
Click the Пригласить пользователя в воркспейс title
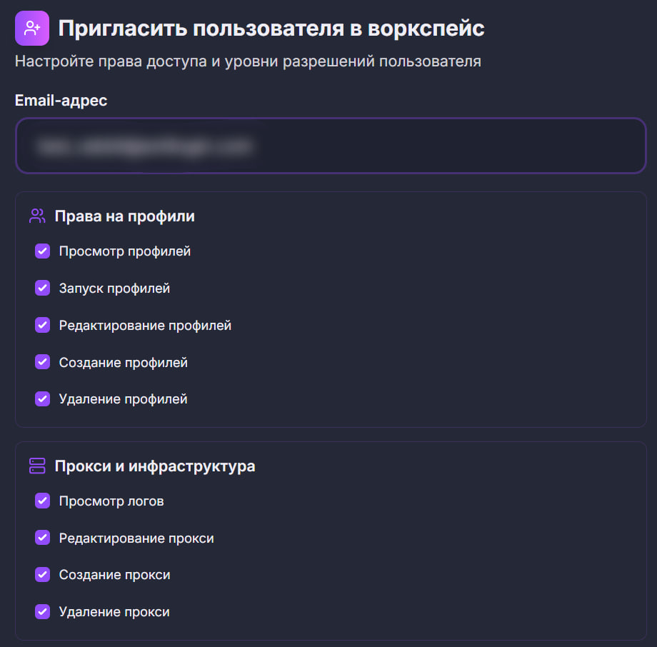(271, 29)
